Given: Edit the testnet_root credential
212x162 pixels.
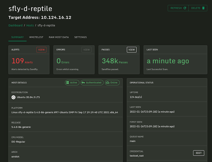Looking at the screenshot, I should [198, 153].
